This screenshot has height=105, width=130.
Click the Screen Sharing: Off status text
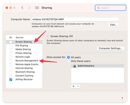tap(62, 36)
